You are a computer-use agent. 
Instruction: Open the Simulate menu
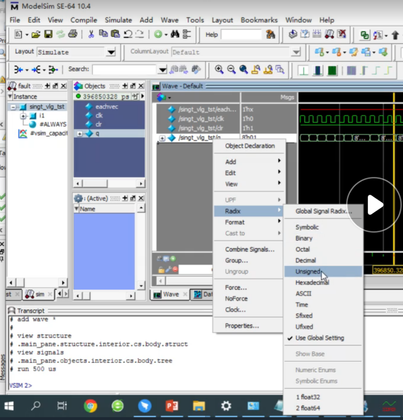(118, 20)
